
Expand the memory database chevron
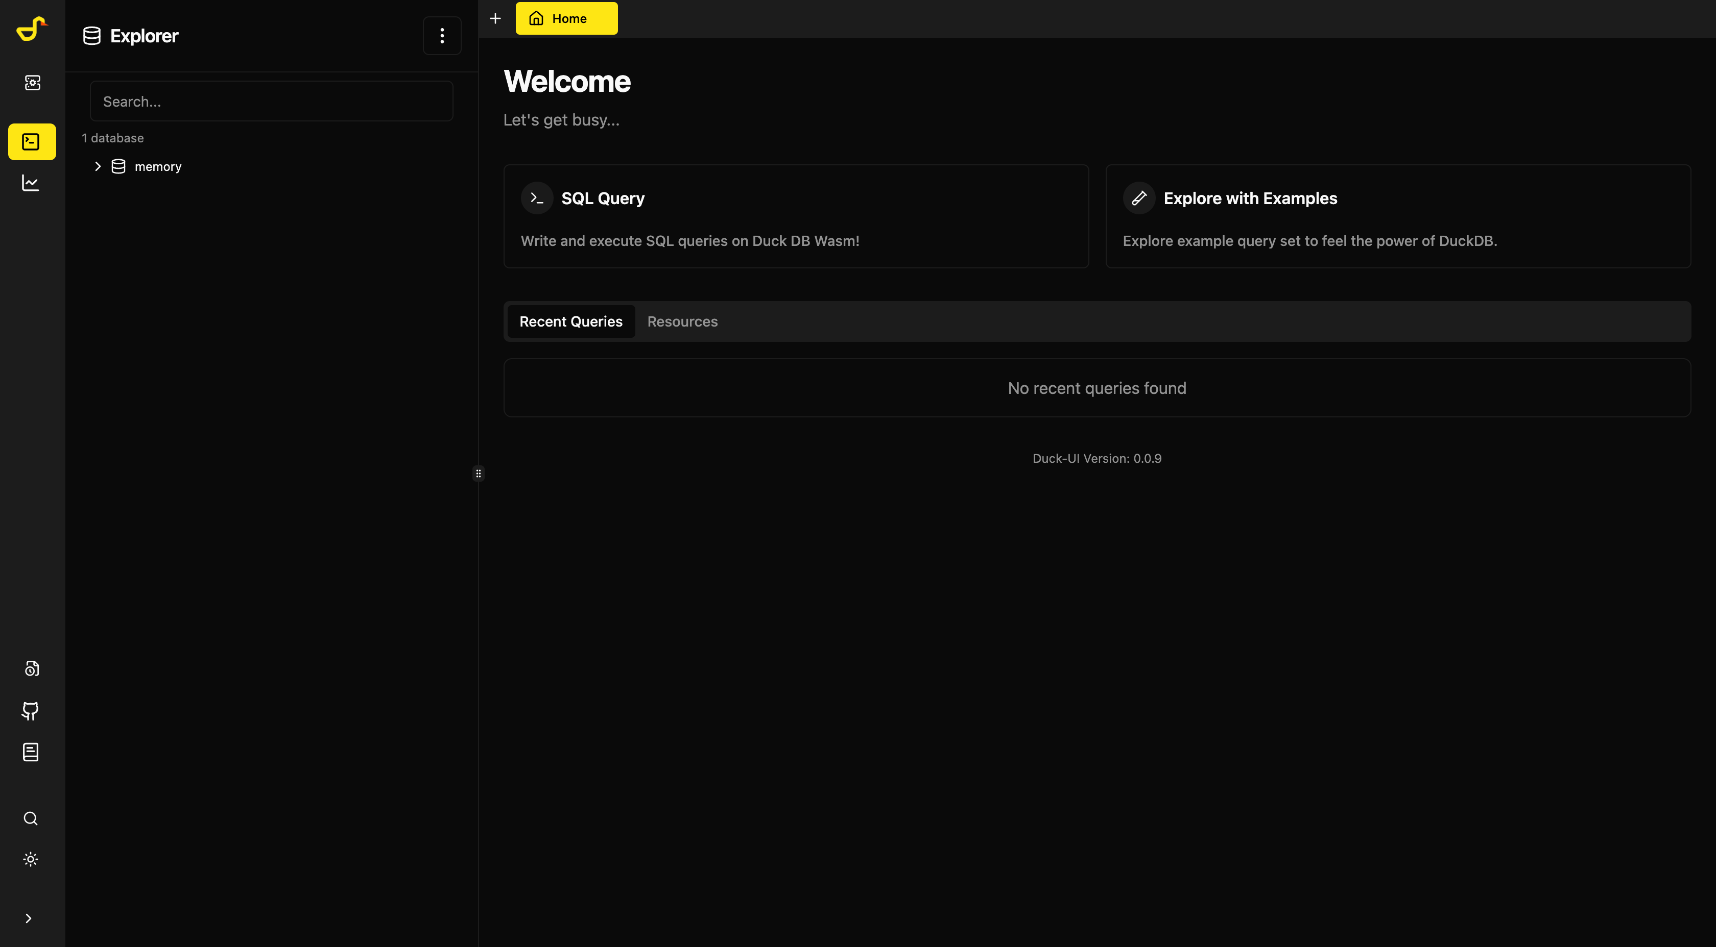pos(98,166)
